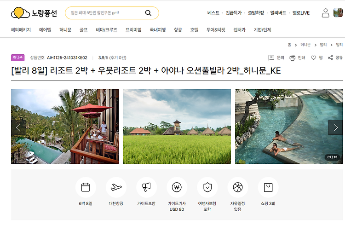
Task: Click the 허니문 breadcrumb link
Action: (x=305, y=45)
